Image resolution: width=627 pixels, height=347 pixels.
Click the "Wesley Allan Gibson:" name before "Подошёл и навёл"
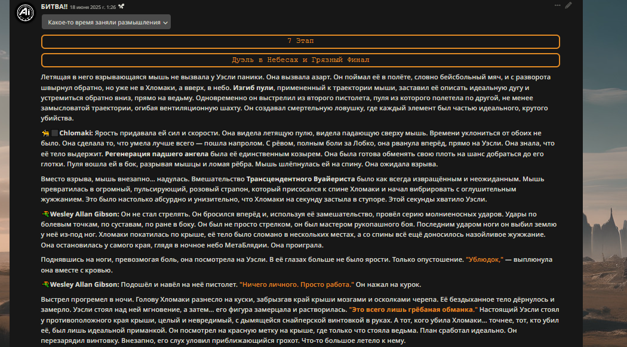click(x=84, y=285)
